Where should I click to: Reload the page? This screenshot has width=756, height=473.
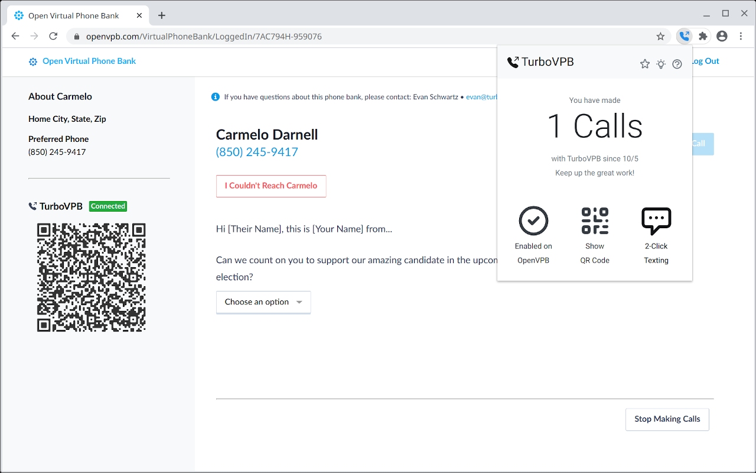[x=53, y=36]
